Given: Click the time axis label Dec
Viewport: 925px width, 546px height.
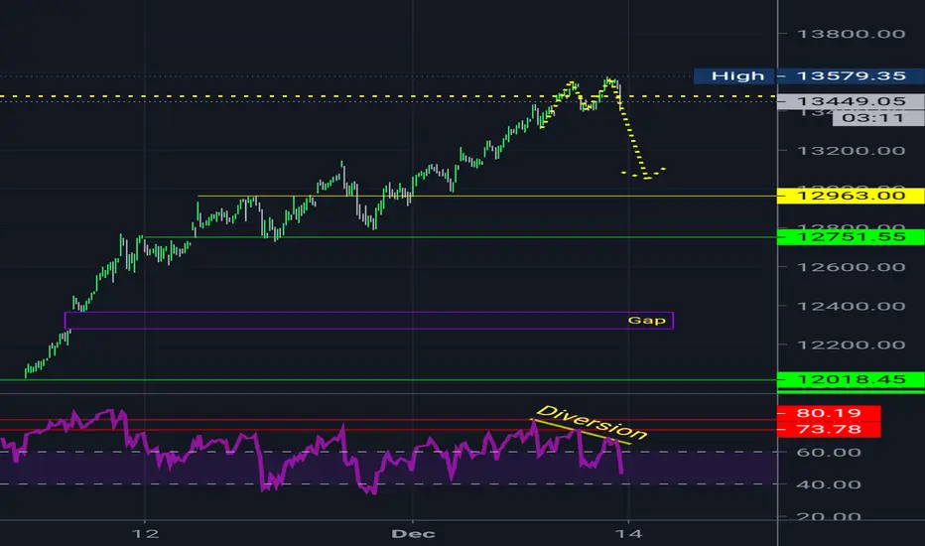Looking at the screenshot, I should (x=413, y=534).
